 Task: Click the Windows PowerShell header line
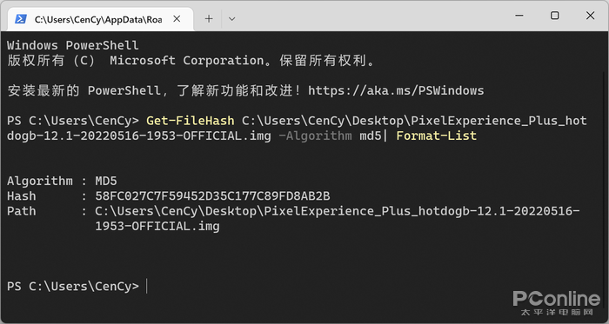click(x=72, y=45)
